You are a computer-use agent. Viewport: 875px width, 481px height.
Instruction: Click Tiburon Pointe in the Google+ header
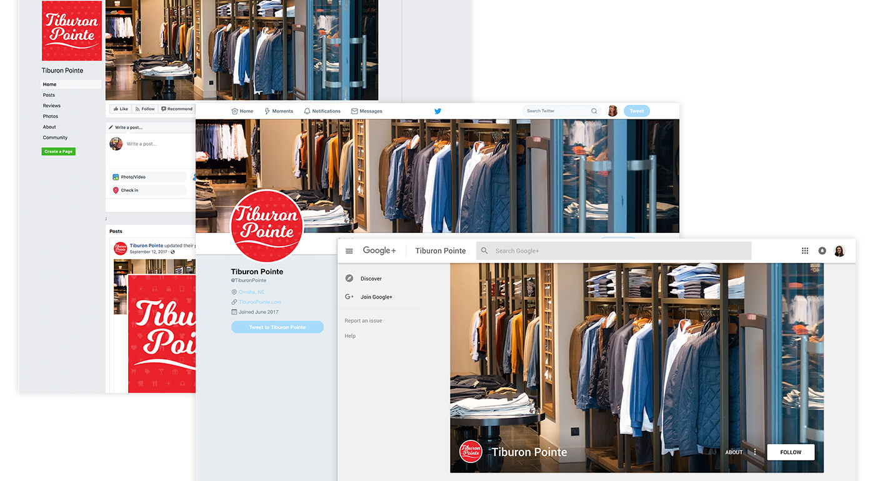pos(441,251)
